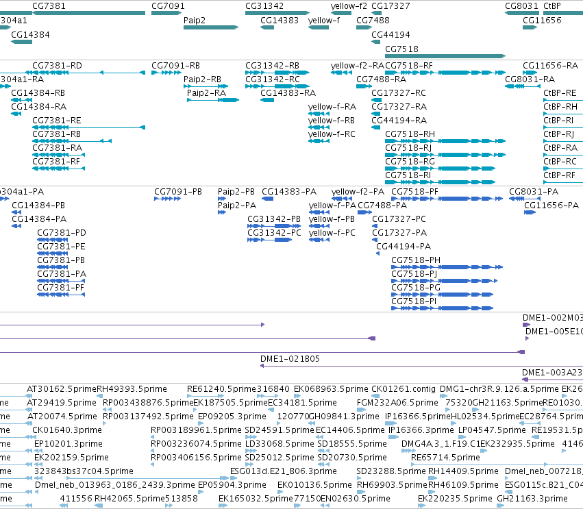583x509 pixels.
Task: Select the yellow-f2-RA transcript label
Action: point(358,66)
